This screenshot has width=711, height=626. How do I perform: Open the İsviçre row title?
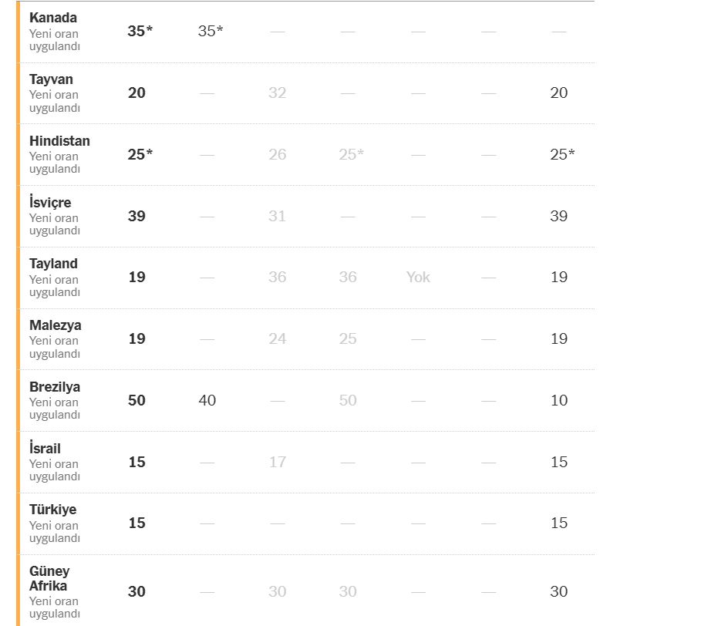click(x=50, y=203)
